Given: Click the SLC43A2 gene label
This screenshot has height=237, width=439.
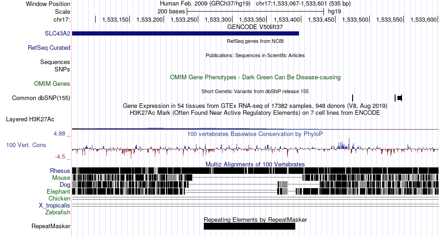Looking at the screenshot, I should tap(57, 33).
